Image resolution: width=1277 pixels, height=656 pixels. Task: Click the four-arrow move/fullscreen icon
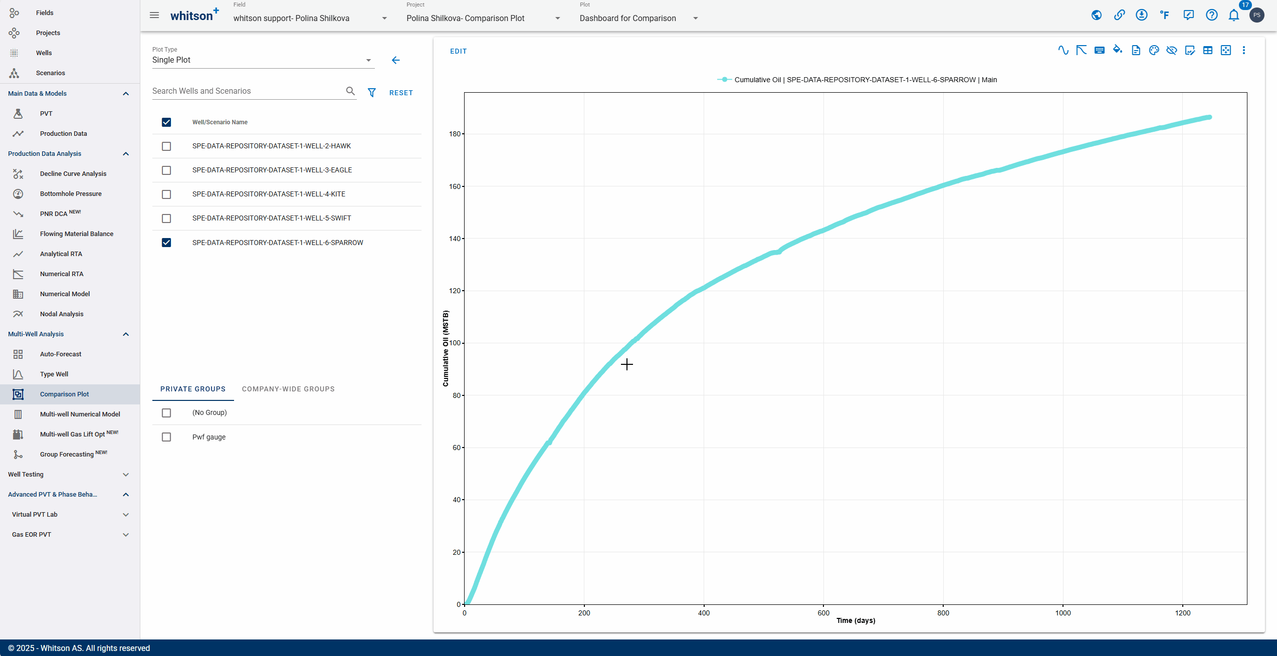[1226, 50]
